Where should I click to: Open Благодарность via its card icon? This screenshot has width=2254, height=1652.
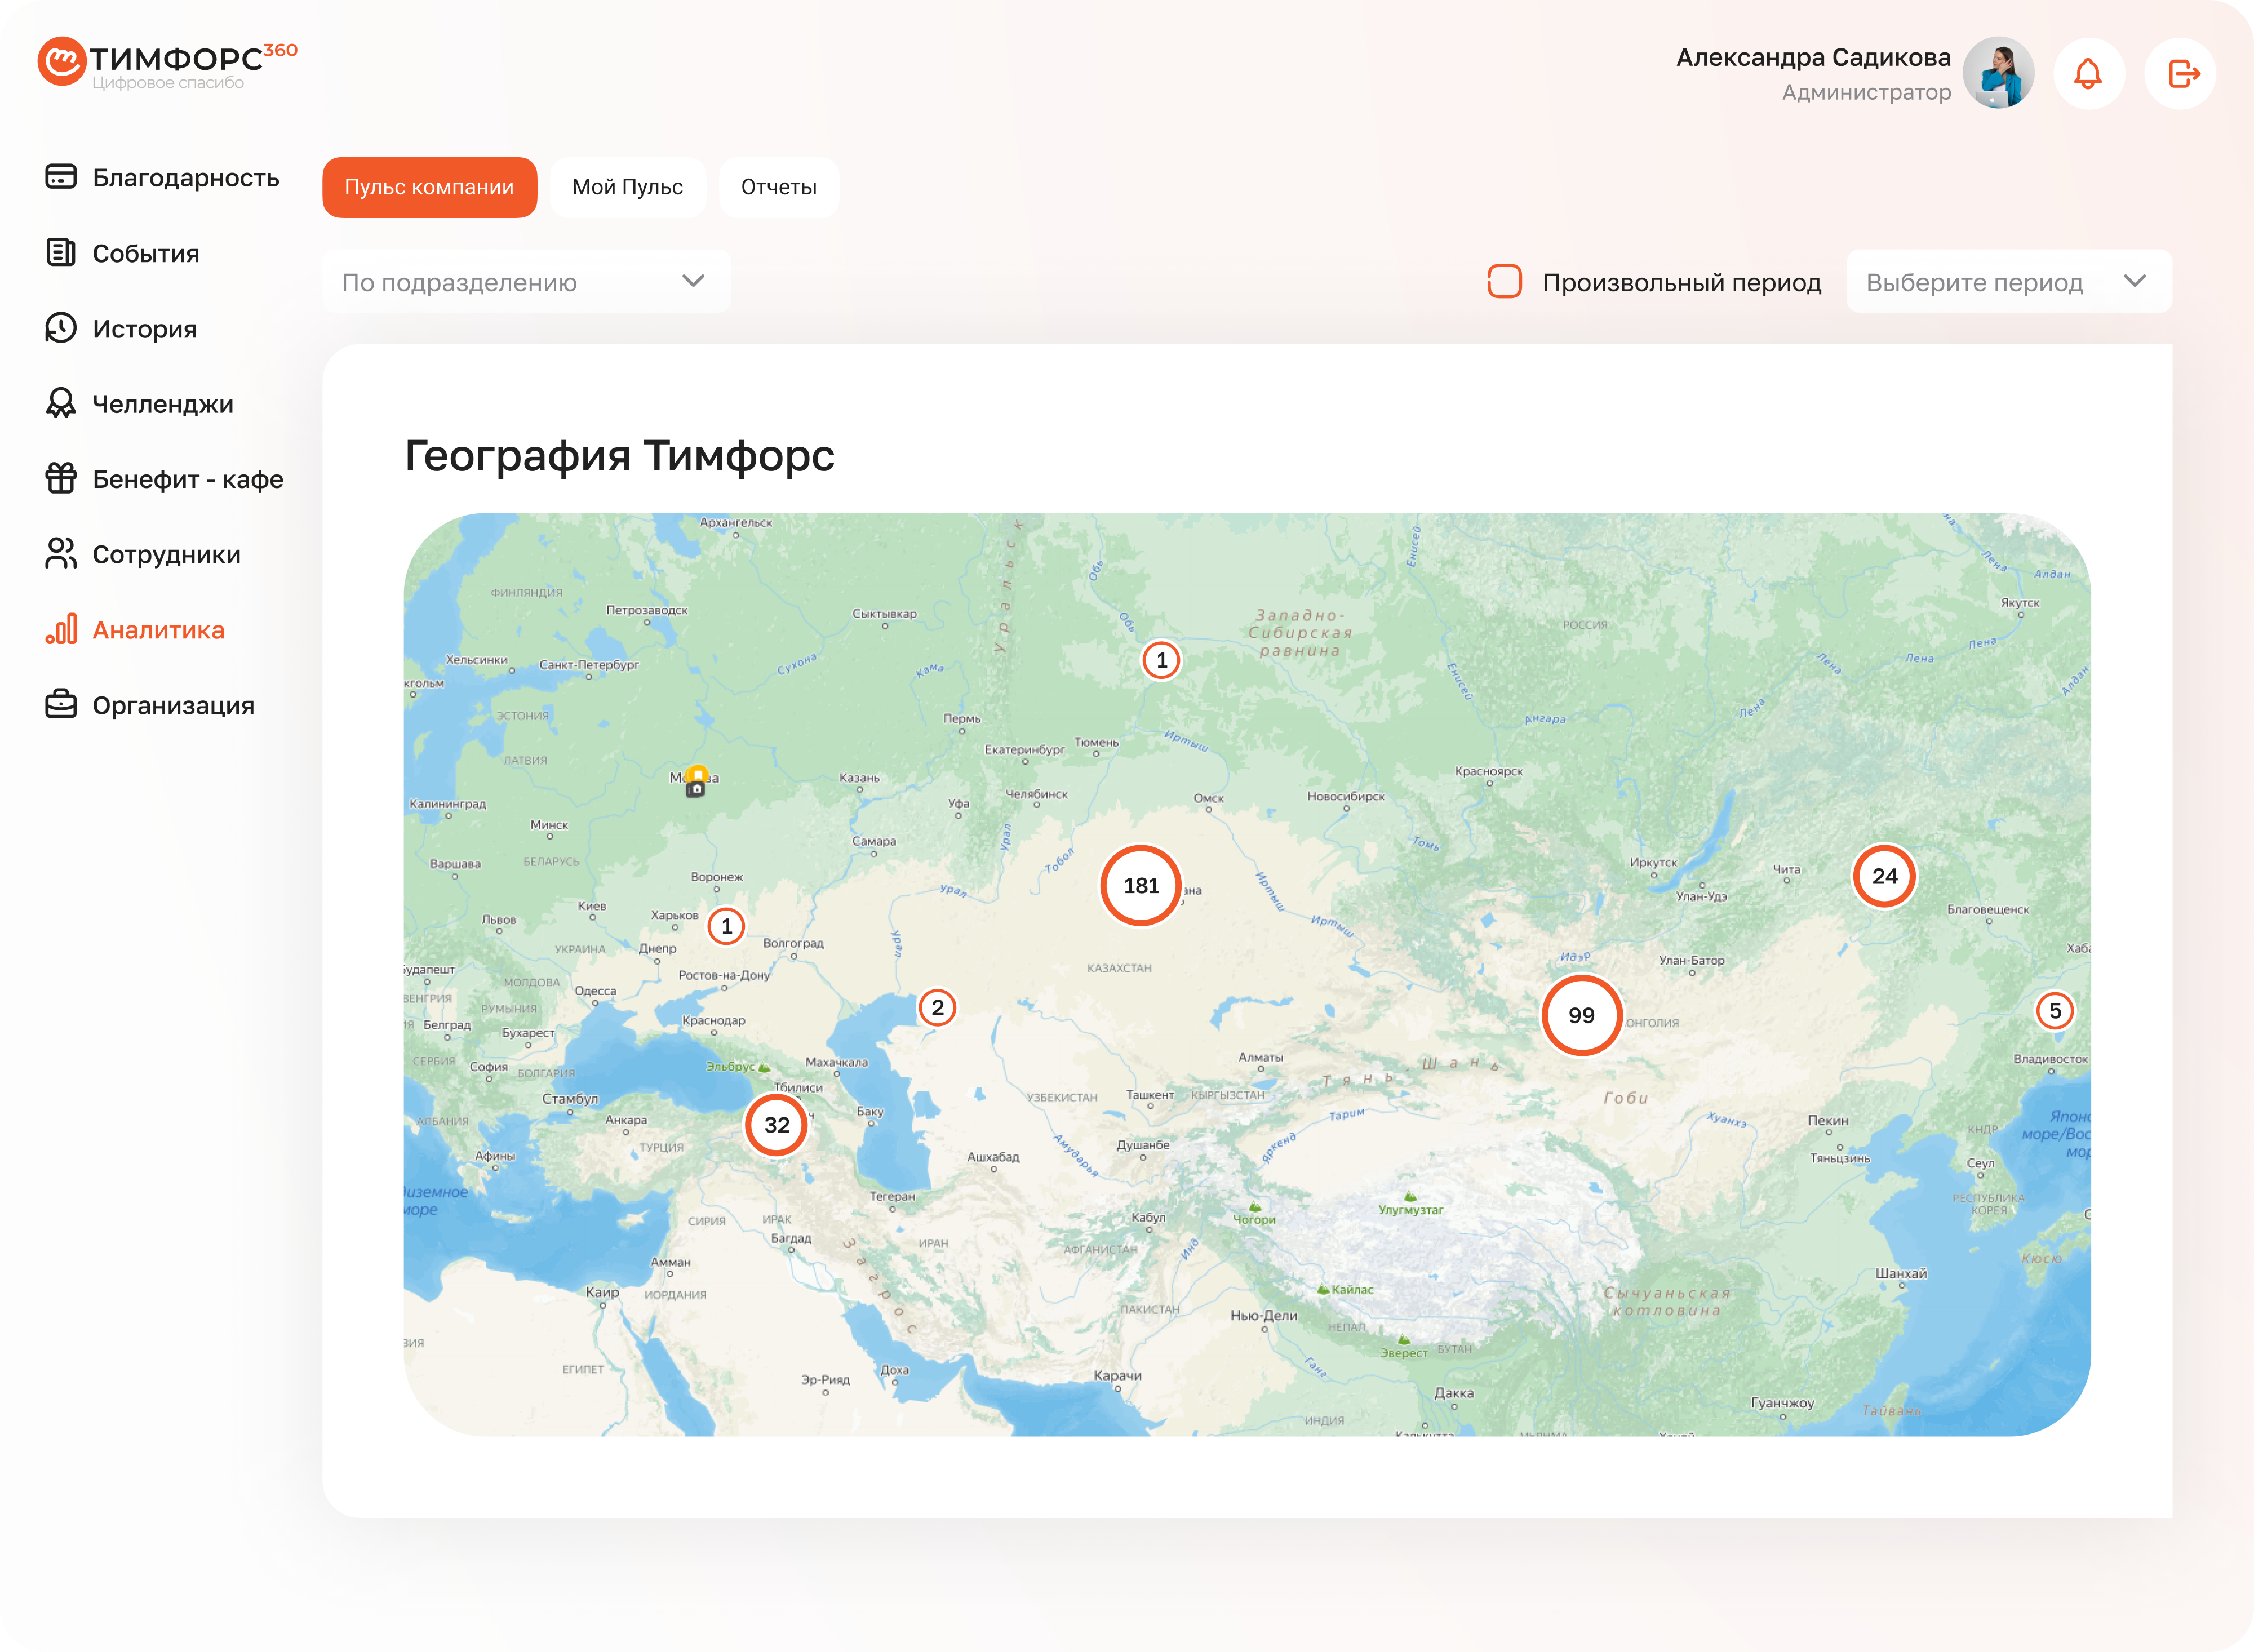tap(61, 177)
